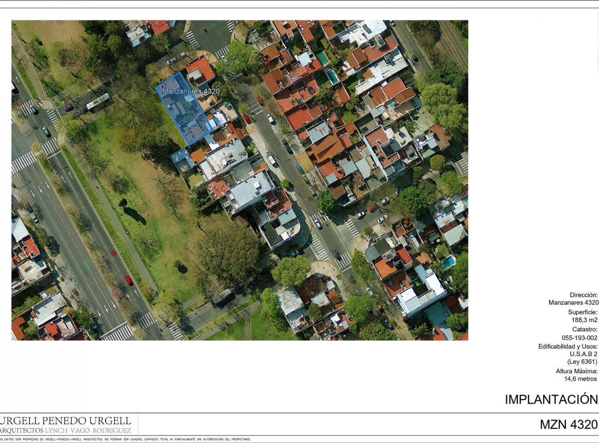This screenshot has width=599, height=443.
Task: Click the 'URGELL PENEDO URGELL' firm name
Action: coord(66,421)
